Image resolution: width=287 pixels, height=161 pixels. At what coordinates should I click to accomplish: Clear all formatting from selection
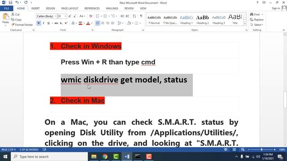[91, 16]
